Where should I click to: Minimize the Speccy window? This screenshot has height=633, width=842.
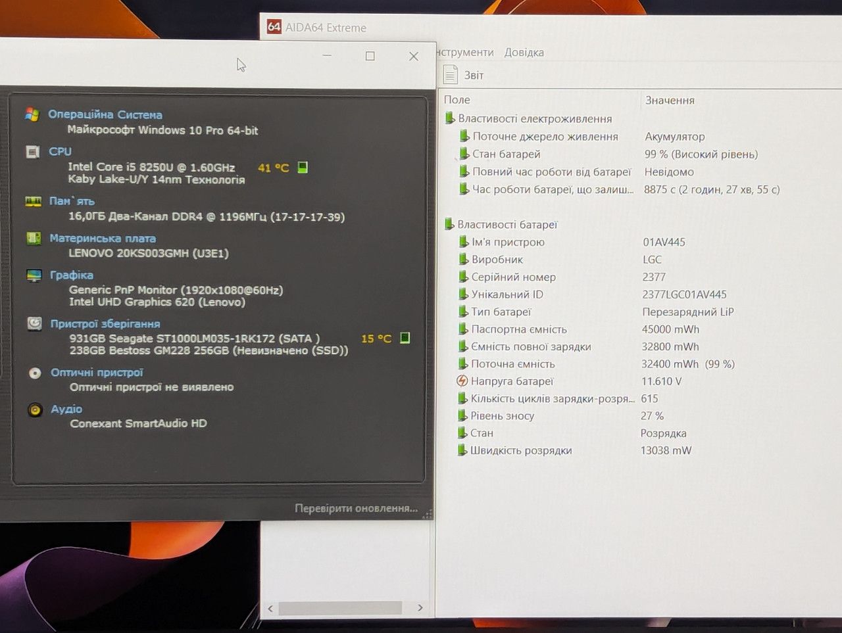tap(327, 57)
